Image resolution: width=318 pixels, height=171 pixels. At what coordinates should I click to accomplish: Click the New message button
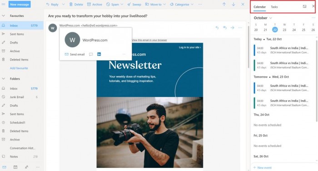tap(20, 4)
